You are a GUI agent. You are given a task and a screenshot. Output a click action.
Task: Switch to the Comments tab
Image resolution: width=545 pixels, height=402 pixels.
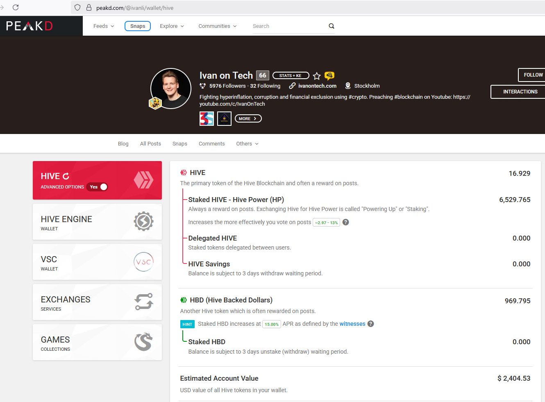pyautogui.click(x=211, y=144)
